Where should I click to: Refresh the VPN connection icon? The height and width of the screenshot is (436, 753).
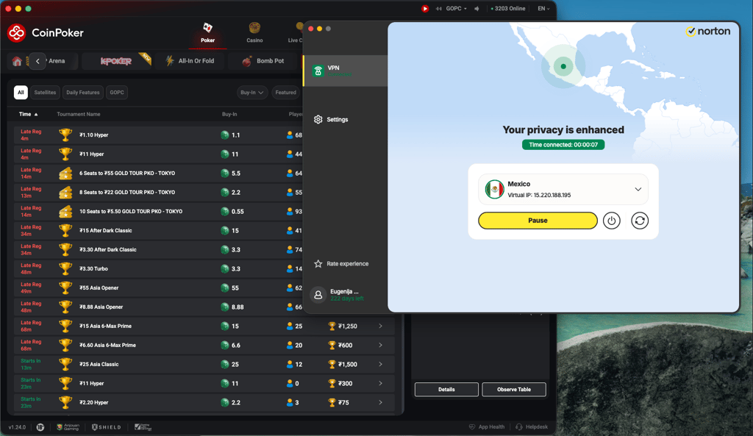pos(640,221)
